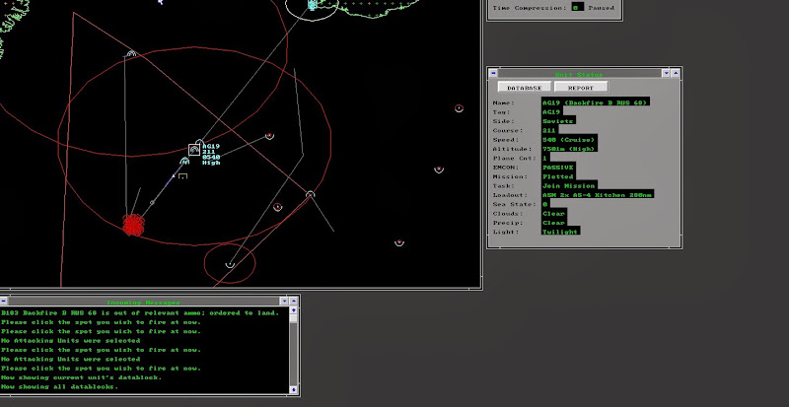Maximize the Unit Status window with up arrow
This screenshot has height=407, width=789.
click(x=676, y=74)
